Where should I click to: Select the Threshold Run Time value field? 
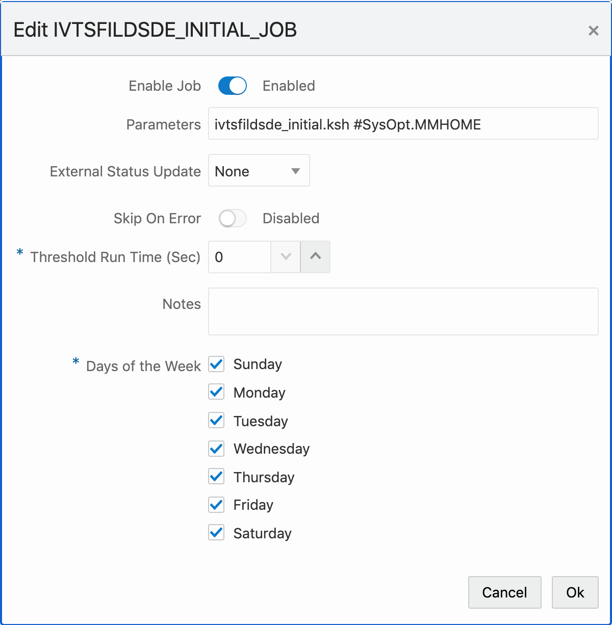pos(240,256)
